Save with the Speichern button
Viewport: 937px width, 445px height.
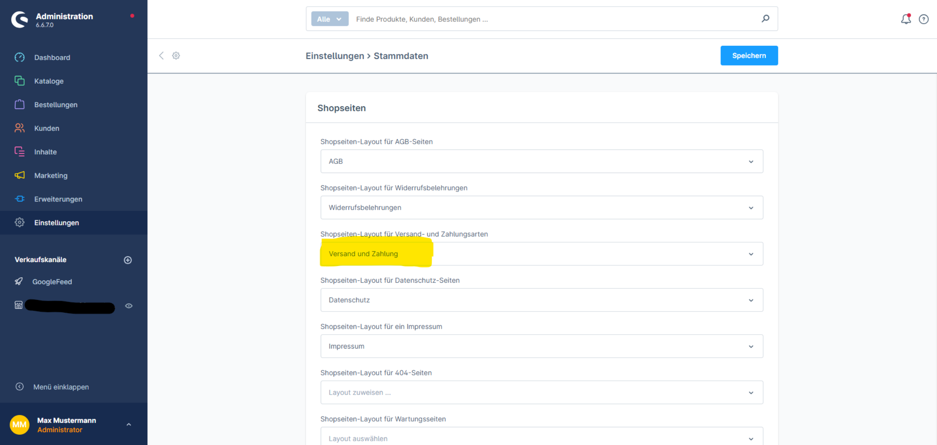(749, 56)
